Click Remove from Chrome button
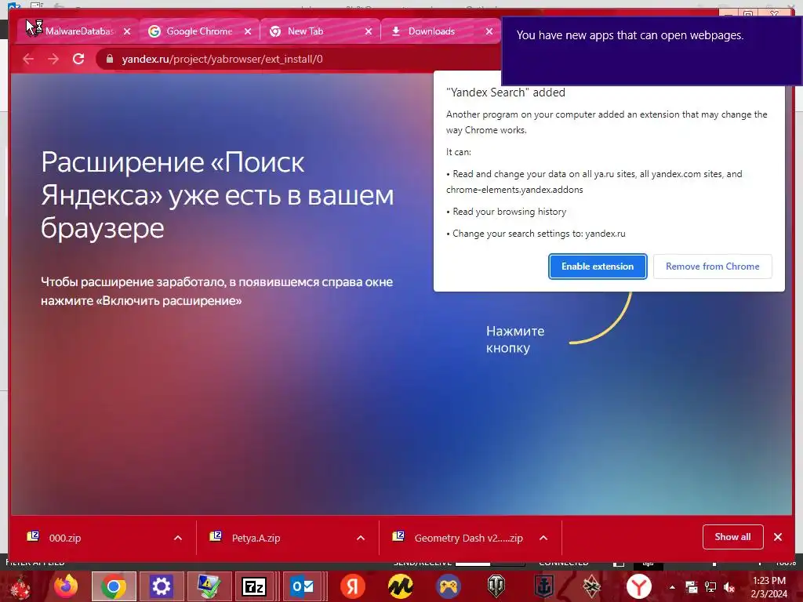 [x=712, y=267]
